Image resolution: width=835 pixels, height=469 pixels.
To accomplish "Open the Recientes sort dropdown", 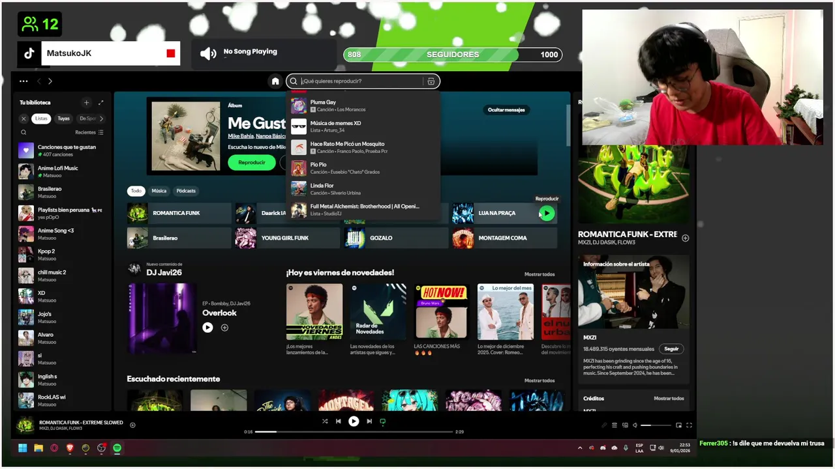I will click(x=89, y=132).
